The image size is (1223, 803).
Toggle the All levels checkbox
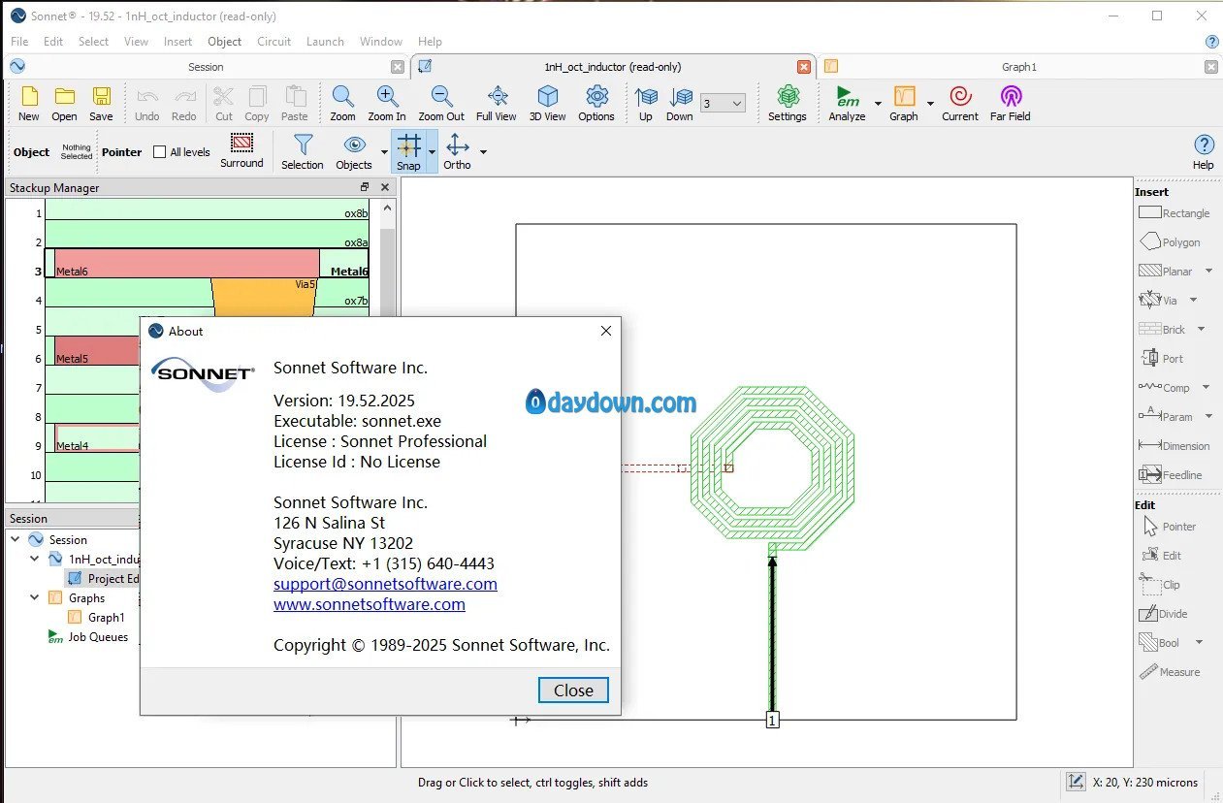pos(160,152)
